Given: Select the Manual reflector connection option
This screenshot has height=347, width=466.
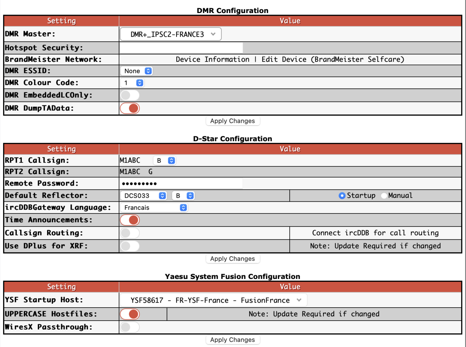Looking at the screenshot, I should (x=384, y=195).
